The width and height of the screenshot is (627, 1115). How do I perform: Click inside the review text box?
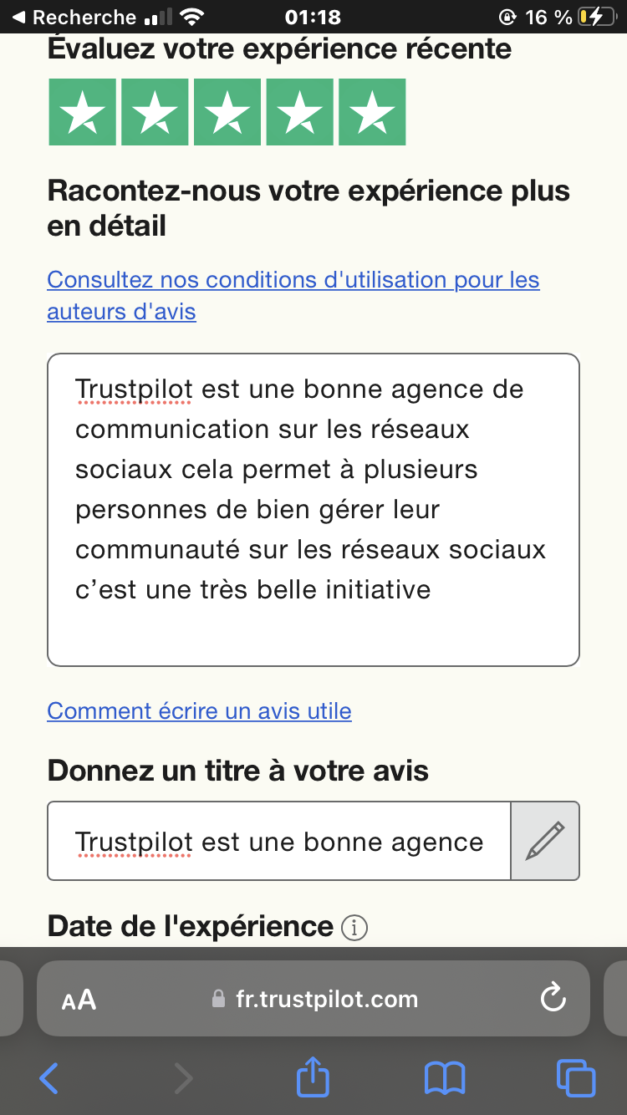click(313, 510)
